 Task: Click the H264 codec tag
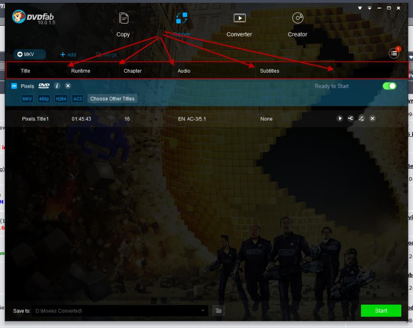click(x=61, y=99)
